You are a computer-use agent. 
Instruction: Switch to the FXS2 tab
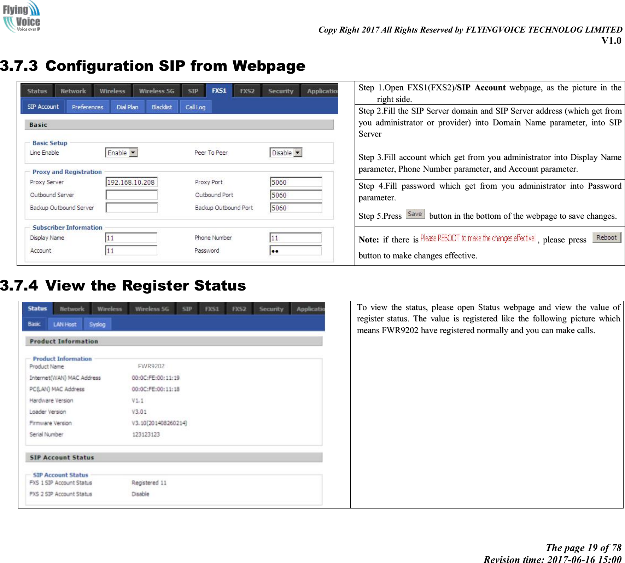[x=247, y=91]
